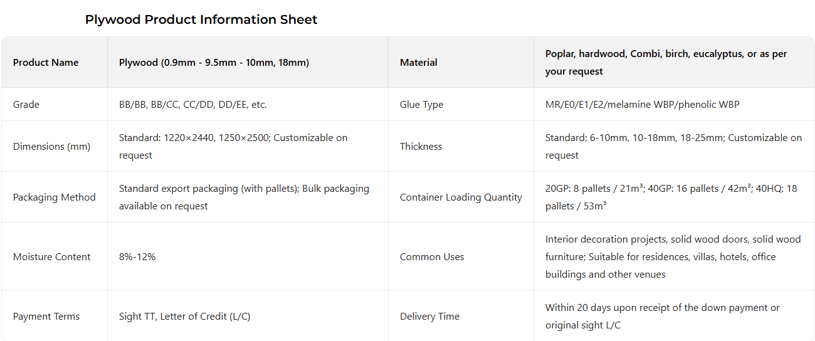Click the Material header cell

419,62
